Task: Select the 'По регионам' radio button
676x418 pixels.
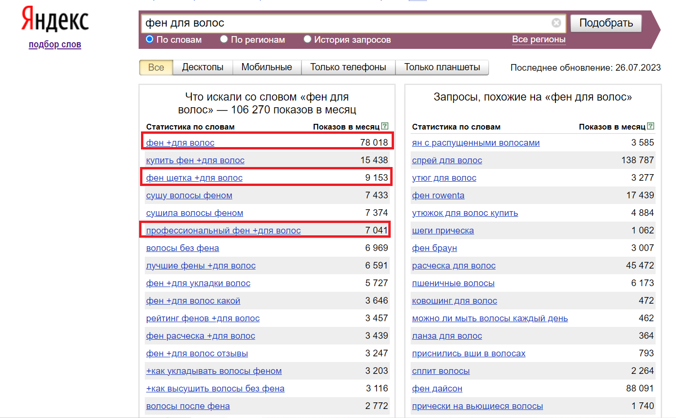Action: (224, 39)
